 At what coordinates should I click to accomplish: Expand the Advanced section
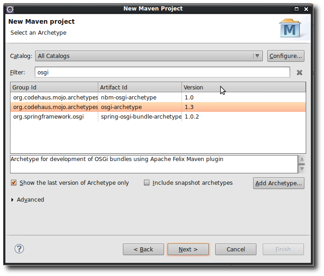coord(12,200)
